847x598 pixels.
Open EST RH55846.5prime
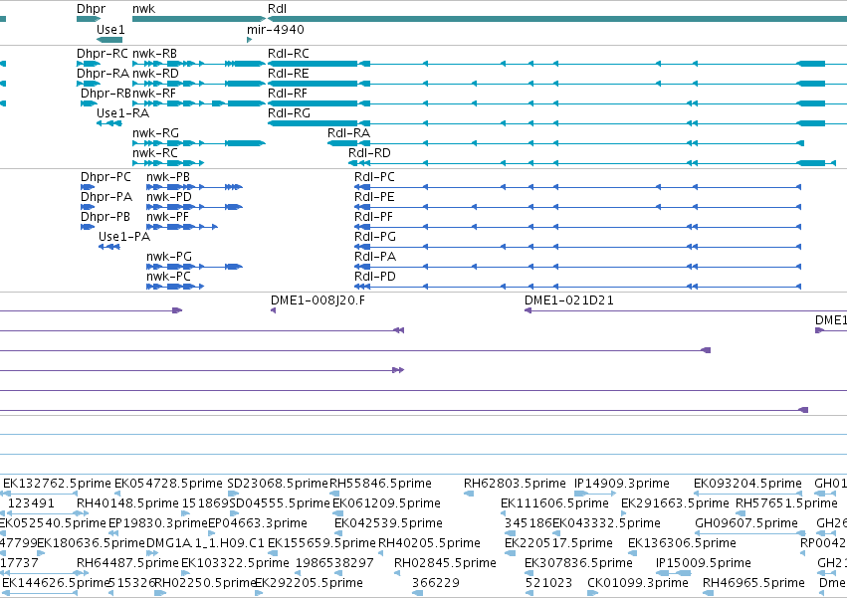[380, 484]
